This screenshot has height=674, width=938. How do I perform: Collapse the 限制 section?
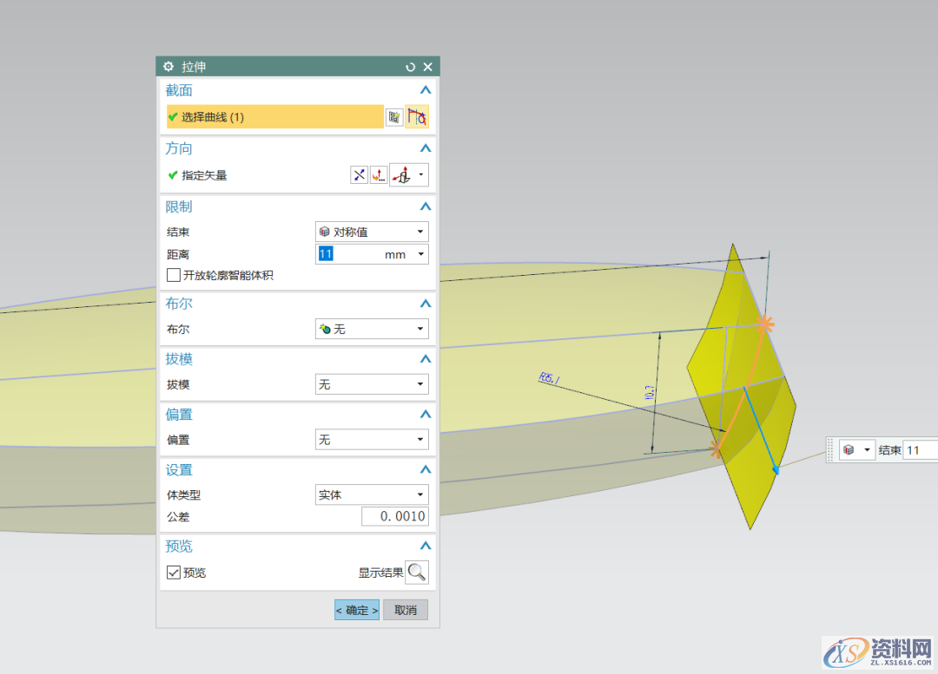click(425, 206)
